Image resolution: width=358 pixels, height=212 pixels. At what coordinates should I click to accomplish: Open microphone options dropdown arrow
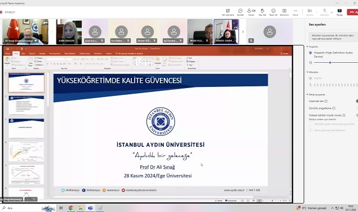coord(332,12)
